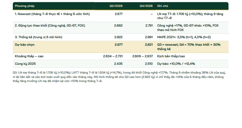242x128 pixels.
Task: Click the 'Phương pháp' column header
Action: (x=25, y=6)
